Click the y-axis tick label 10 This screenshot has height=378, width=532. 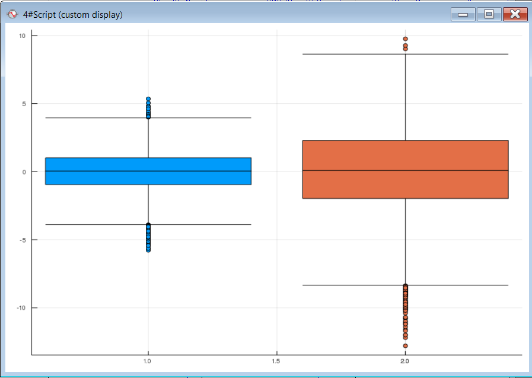click(x=21, y=36)
